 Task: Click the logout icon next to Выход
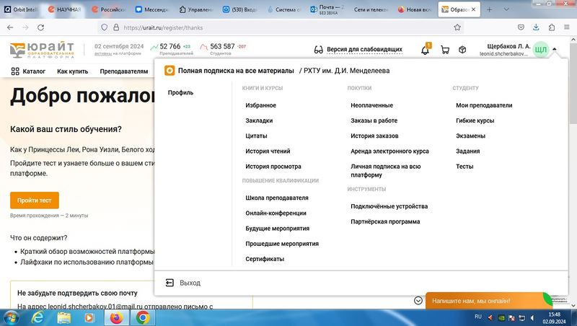(169, 283)
